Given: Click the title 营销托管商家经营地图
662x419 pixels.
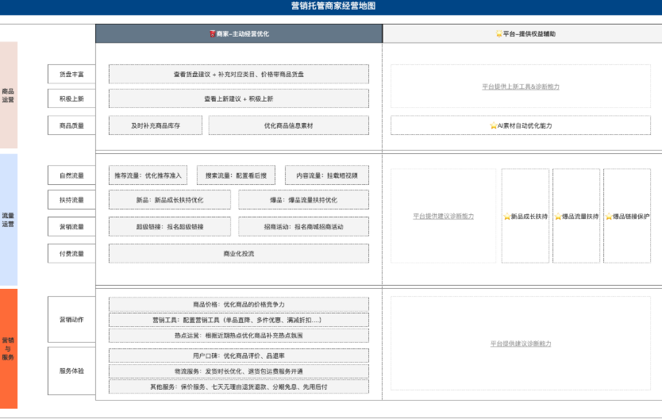Looking at the screenshot, I should [x=333, y=6].
